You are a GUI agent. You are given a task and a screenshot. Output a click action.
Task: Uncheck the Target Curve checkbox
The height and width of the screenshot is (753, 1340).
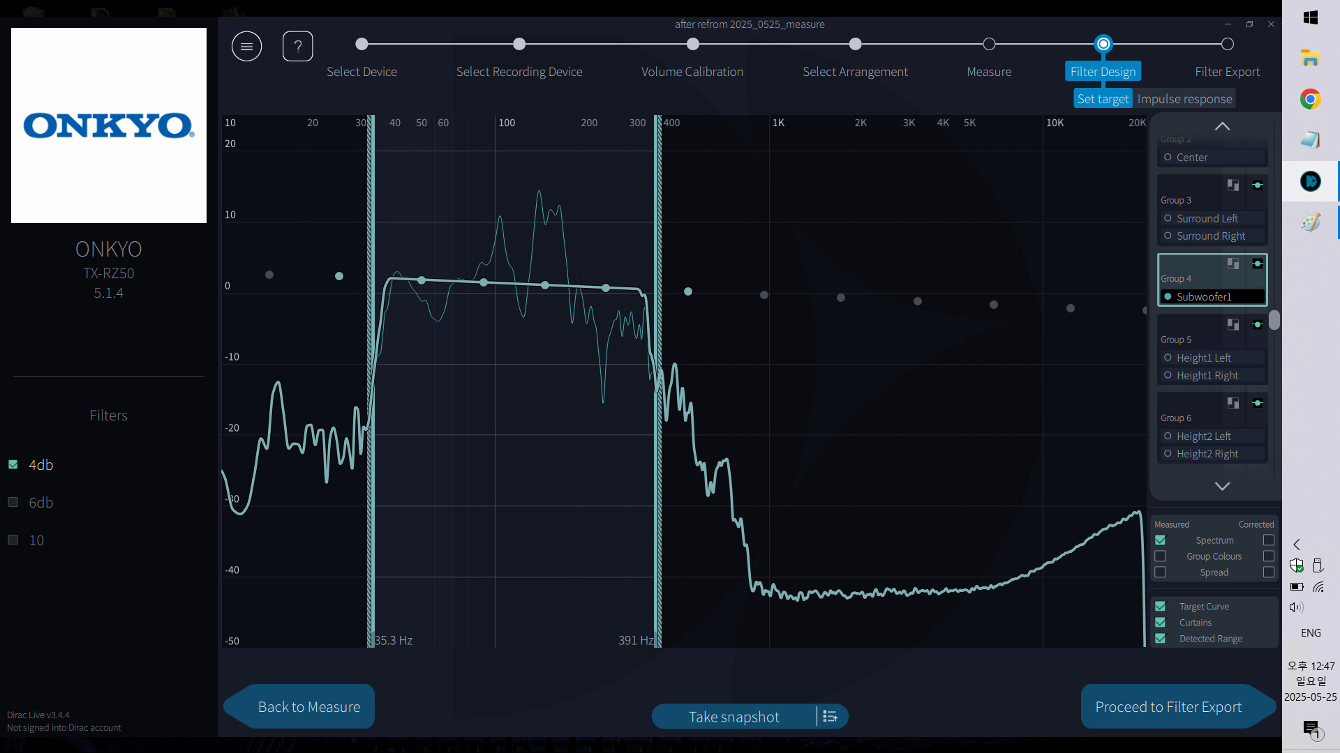tap(1160, 607)
